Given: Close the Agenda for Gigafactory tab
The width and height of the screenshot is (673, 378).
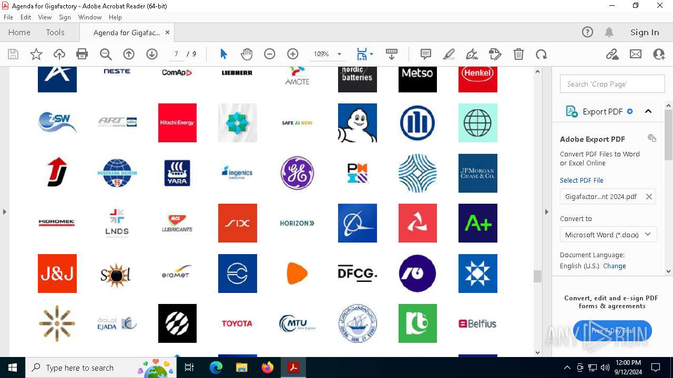Looking at the screenshot, I should click(x=167, y=32).
